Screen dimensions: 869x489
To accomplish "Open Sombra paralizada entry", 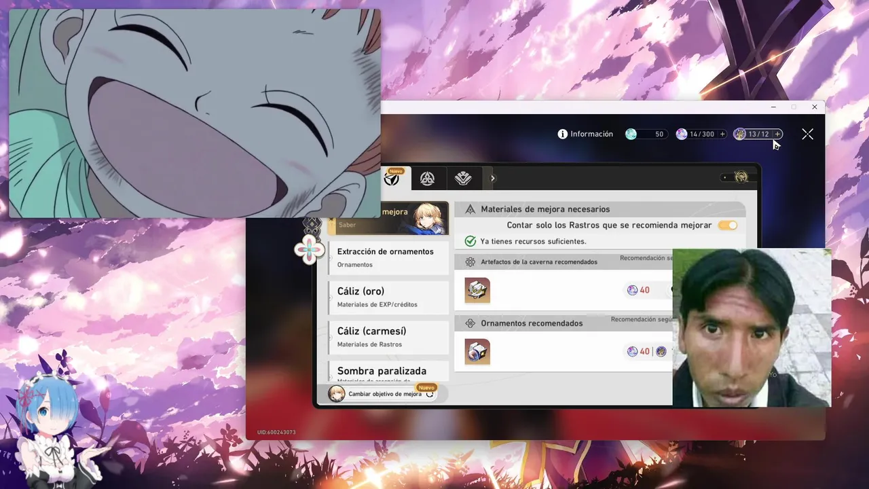I will click(x=388, y=372).
